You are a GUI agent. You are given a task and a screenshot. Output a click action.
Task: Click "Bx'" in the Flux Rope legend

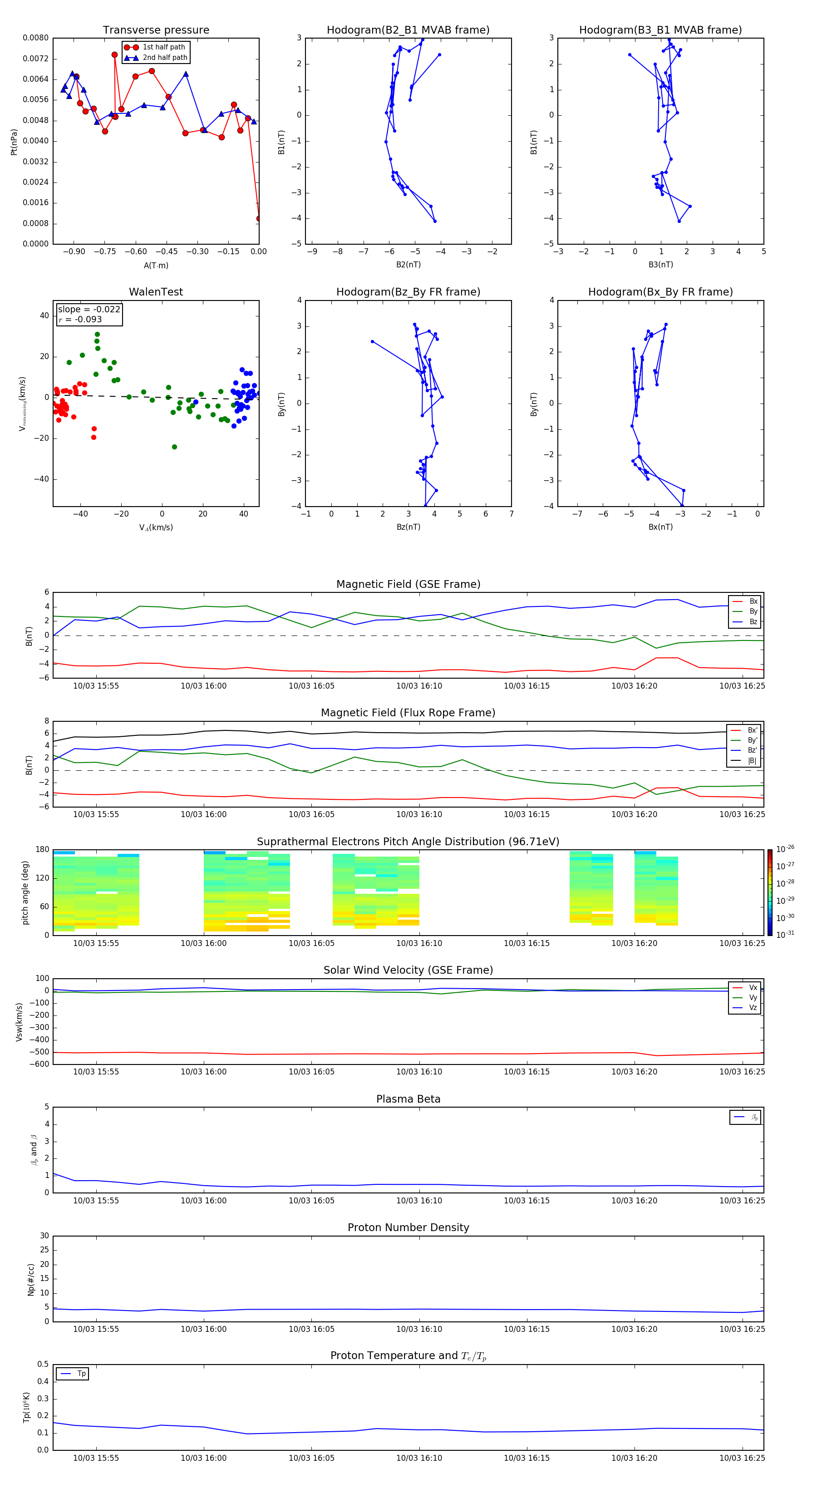pyautogui.click(x=753, y=730)
